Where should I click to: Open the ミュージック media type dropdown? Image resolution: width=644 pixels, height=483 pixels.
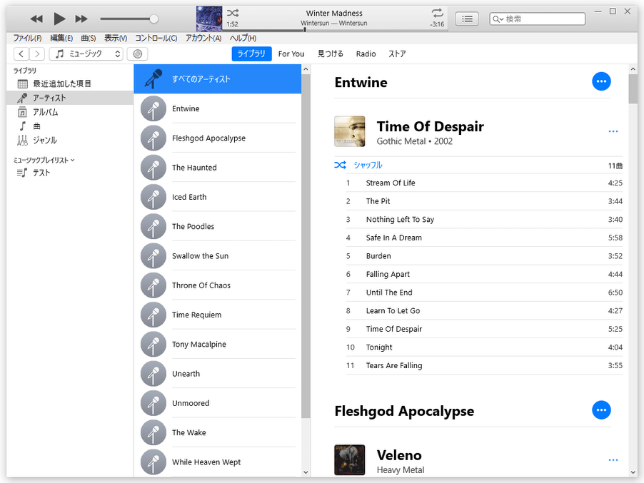click(x=86, y=54)
